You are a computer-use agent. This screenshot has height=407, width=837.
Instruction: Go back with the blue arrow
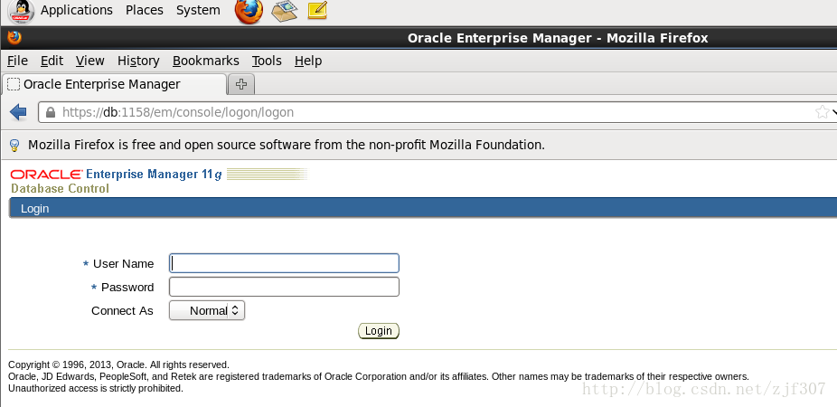(19, 112)
